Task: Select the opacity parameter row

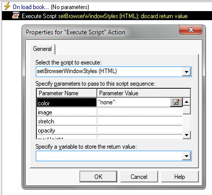Action: coord(66,130)
